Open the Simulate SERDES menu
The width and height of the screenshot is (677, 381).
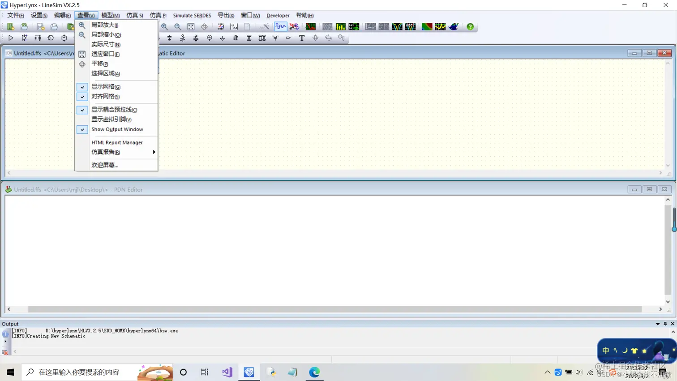point(192,15)
